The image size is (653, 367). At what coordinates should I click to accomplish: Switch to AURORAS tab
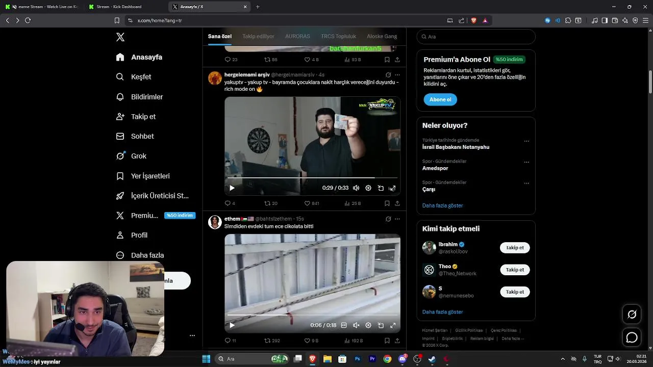click(x=297, y=36)
